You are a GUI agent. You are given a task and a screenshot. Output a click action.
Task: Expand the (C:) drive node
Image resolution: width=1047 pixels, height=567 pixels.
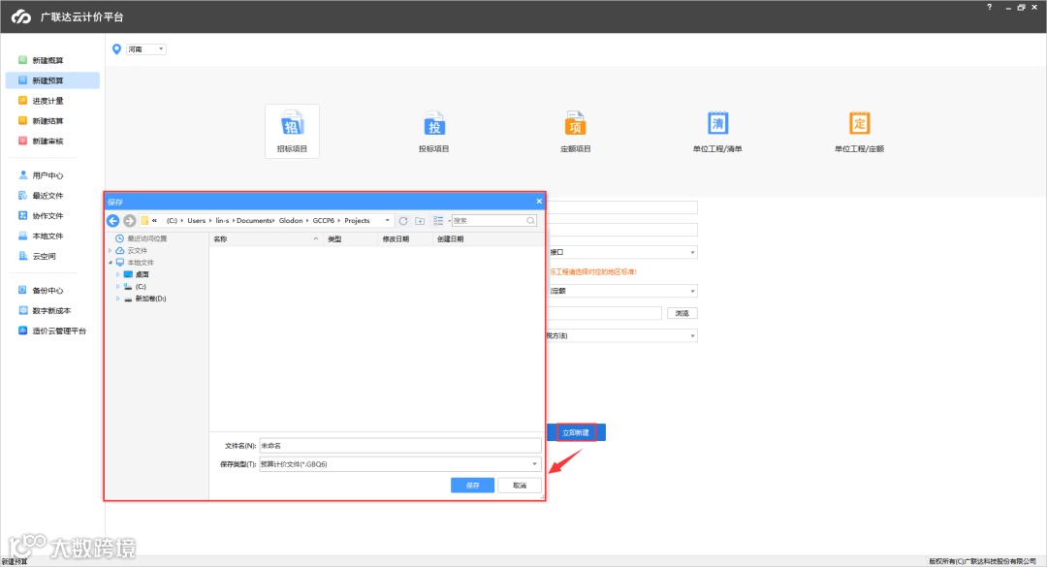pos(118,287)
